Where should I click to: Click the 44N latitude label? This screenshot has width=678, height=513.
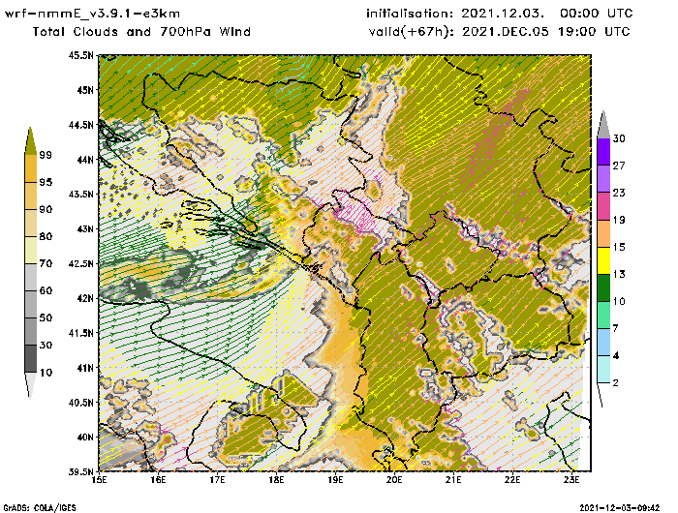point(85,160)
